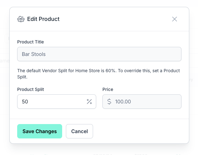Click the Product Title label
The image size is (198, 155).
coord(30,42)
